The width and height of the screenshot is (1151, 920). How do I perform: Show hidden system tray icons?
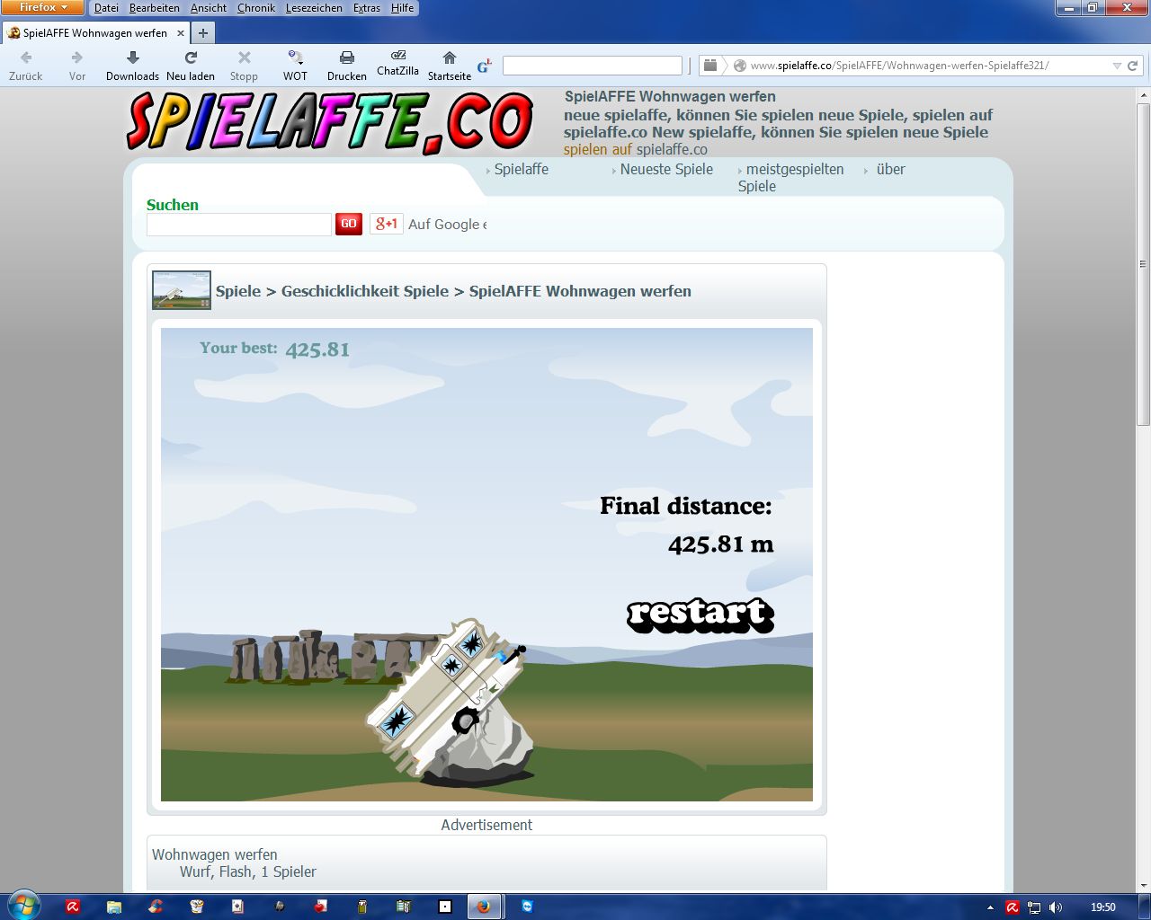pos(990,907)
